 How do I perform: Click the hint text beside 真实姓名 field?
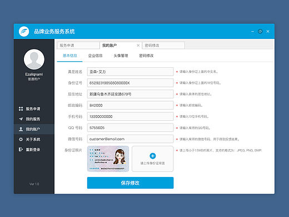click(x=198, y=72)
